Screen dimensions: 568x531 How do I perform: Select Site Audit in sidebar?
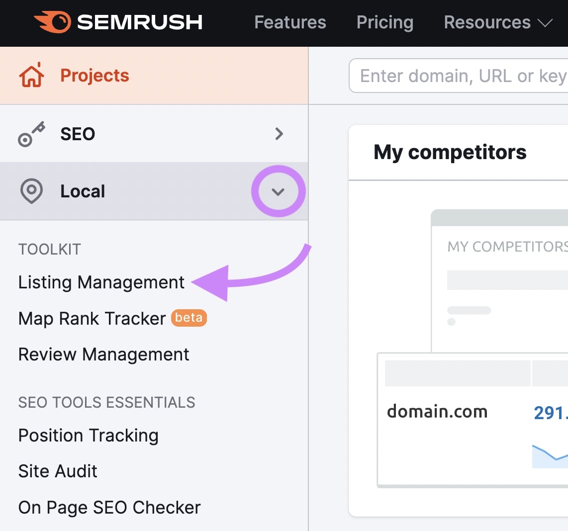click(x=58, y=471)
